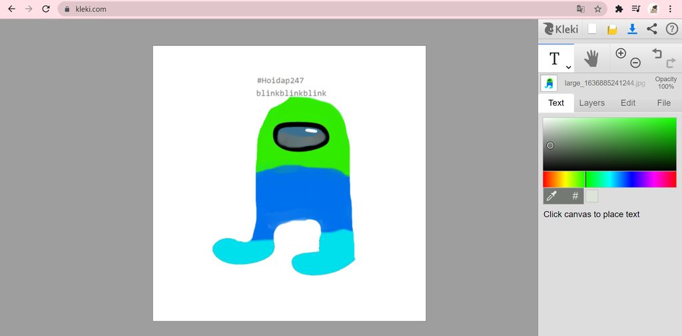Pick a color in the saturation field

point(609,144)
